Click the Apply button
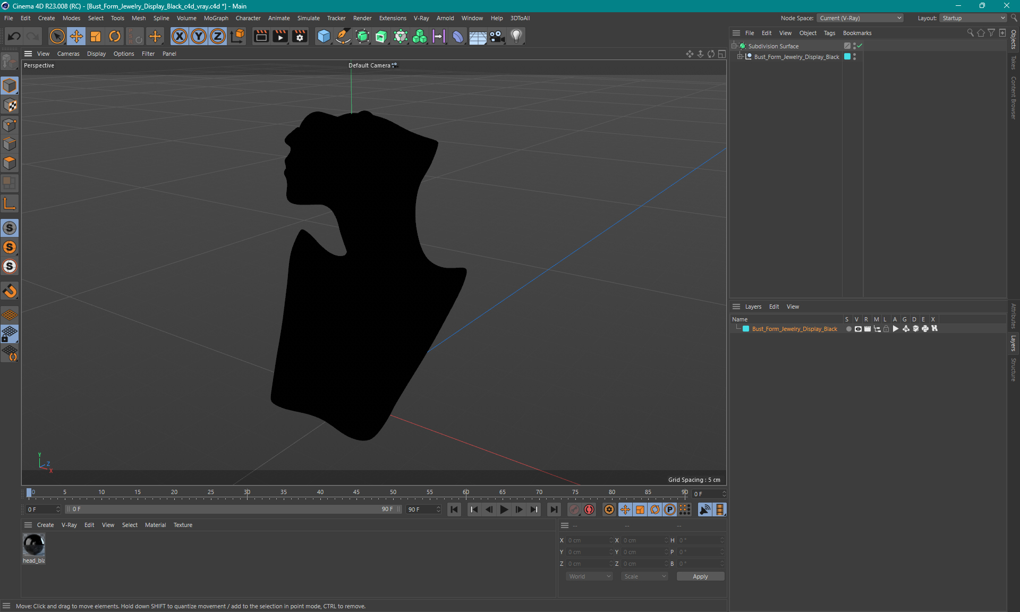The width and height of the screenshot is (1020, 612). click(700, 576)
